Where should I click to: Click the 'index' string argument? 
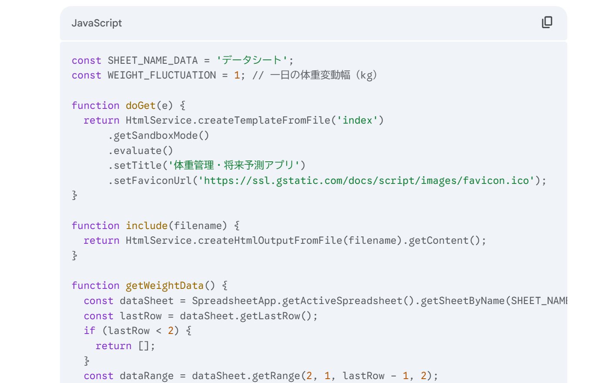pyautogui.click(x=357, y=121)
